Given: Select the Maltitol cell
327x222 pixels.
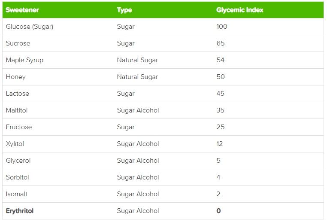Looking at the screenshot, I should coord(17,110).
